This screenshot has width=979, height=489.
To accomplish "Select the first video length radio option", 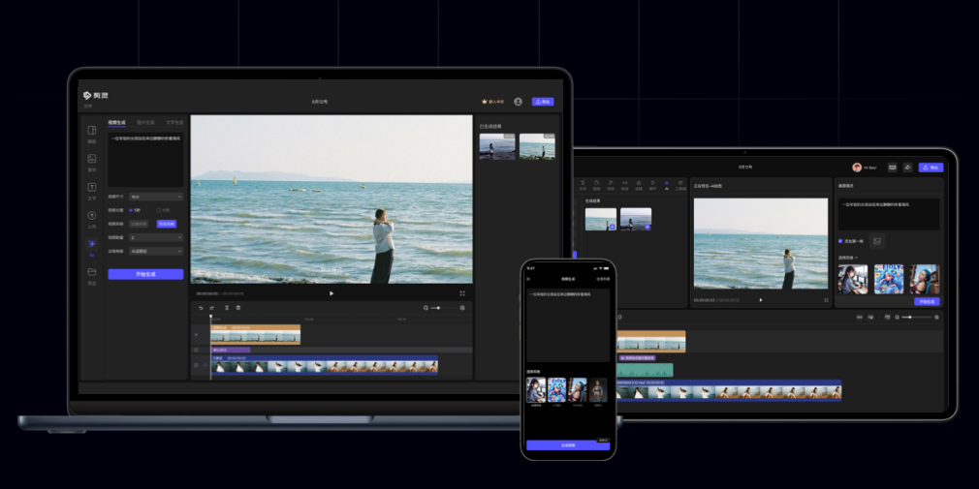I will pyautogui.click(x=131, y=209).
